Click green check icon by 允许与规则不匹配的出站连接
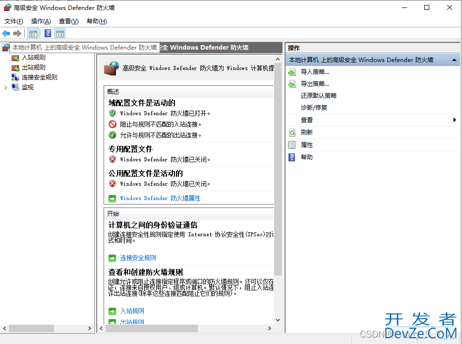The height and width of the screenshot is (344, 462). coord(113,135)
